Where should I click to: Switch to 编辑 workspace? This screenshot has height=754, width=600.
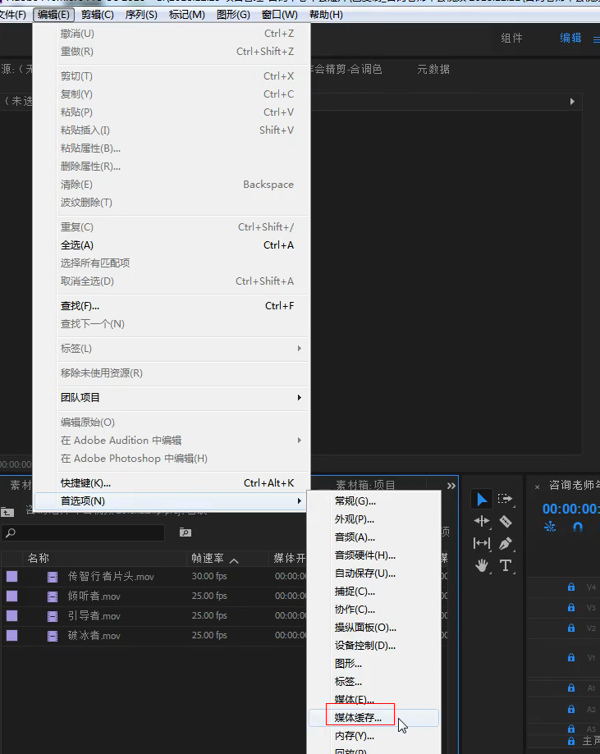click(570, 38)
